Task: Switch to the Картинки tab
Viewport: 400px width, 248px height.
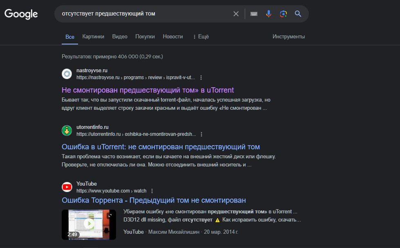Action: pos(93,37)
